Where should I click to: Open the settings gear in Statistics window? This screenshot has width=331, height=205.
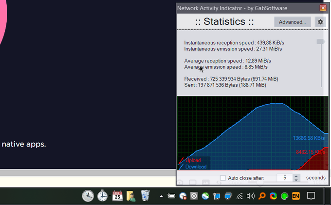[320, 22]
